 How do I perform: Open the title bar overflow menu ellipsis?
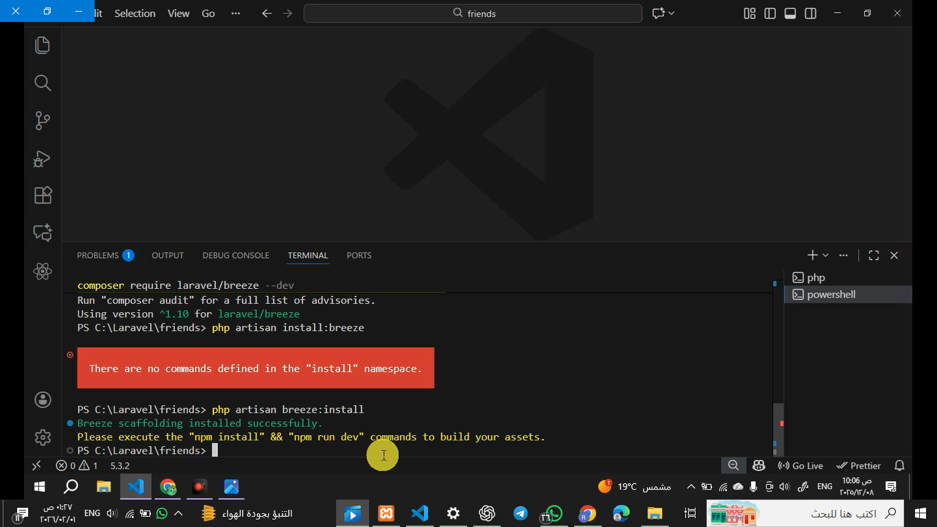[x=236, y=14]
